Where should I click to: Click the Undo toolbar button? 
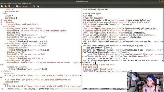25,6
